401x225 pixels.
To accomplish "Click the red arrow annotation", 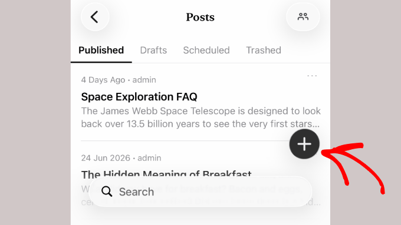I will tap(353, 168).
